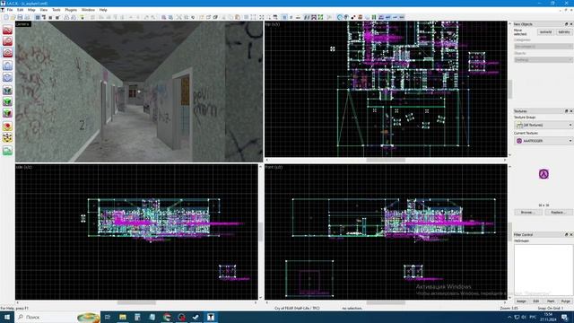Viewport: 574px width, 323px height.
Task: Click the 'front (y/z)' viewport label
Action: (x=274, y=167)
